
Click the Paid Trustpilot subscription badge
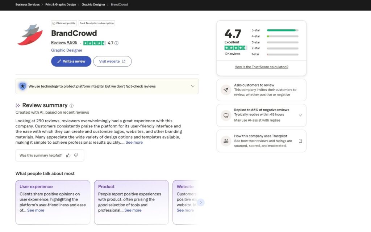pos(96,23)
